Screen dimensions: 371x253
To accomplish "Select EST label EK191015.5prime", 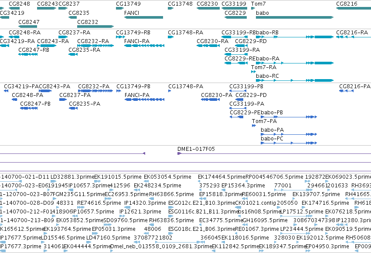I will pyautogui.click(x=118, y=177).
